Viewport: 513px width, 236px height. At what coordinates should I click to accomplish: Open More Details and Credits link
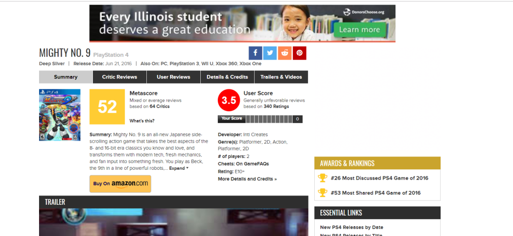point(248,179)
